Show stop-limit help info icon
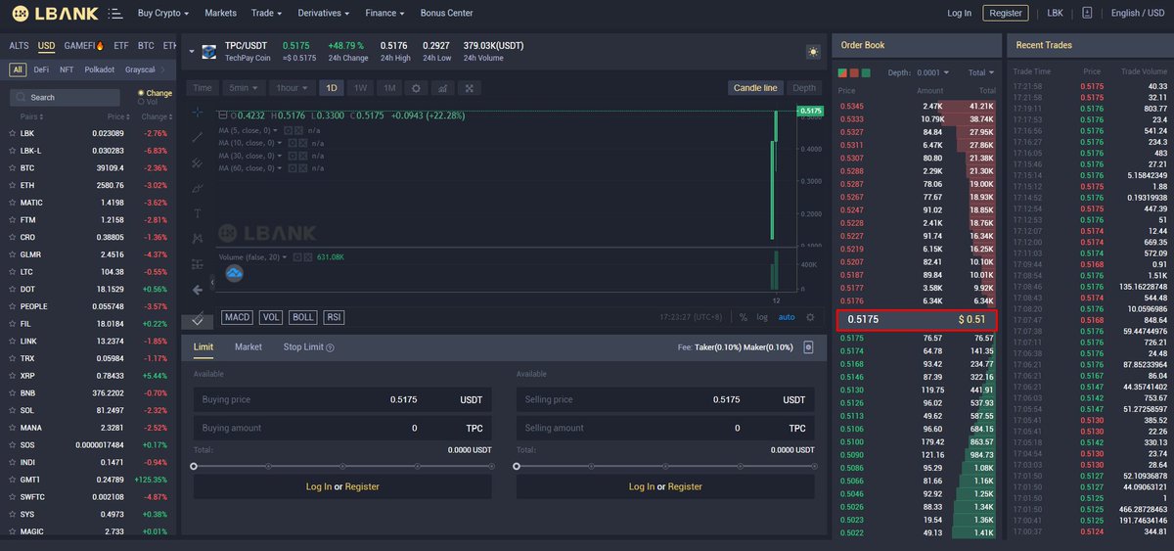The image size is (1174, 551). tap(330, 347)
